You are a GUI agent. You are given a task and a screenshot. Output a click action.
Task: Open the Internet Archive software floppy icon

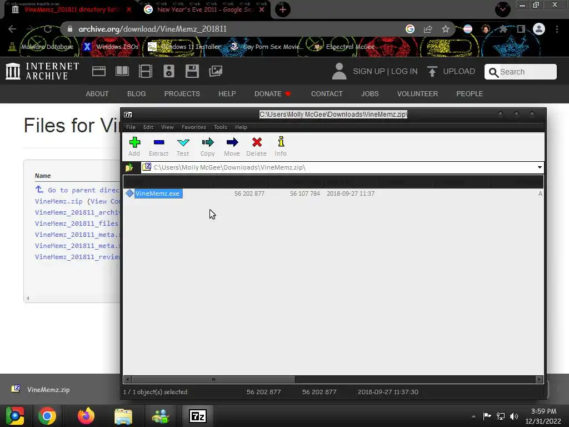[192, 71]
